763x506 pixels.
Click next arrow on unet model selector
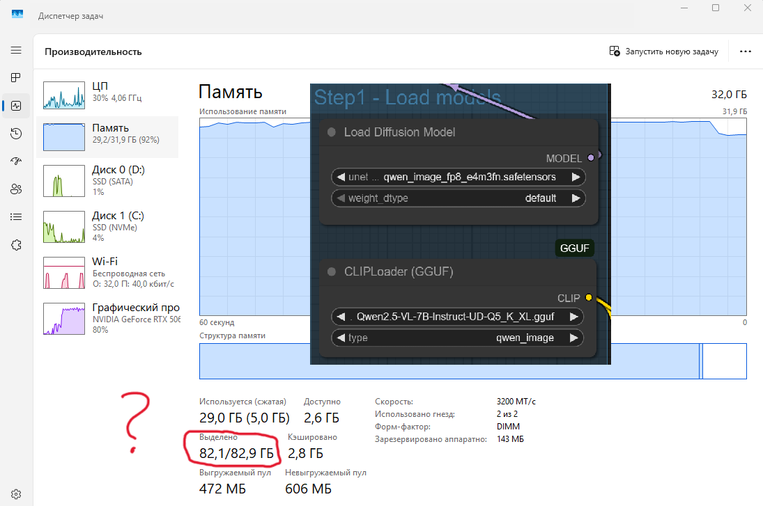[576, 177]
